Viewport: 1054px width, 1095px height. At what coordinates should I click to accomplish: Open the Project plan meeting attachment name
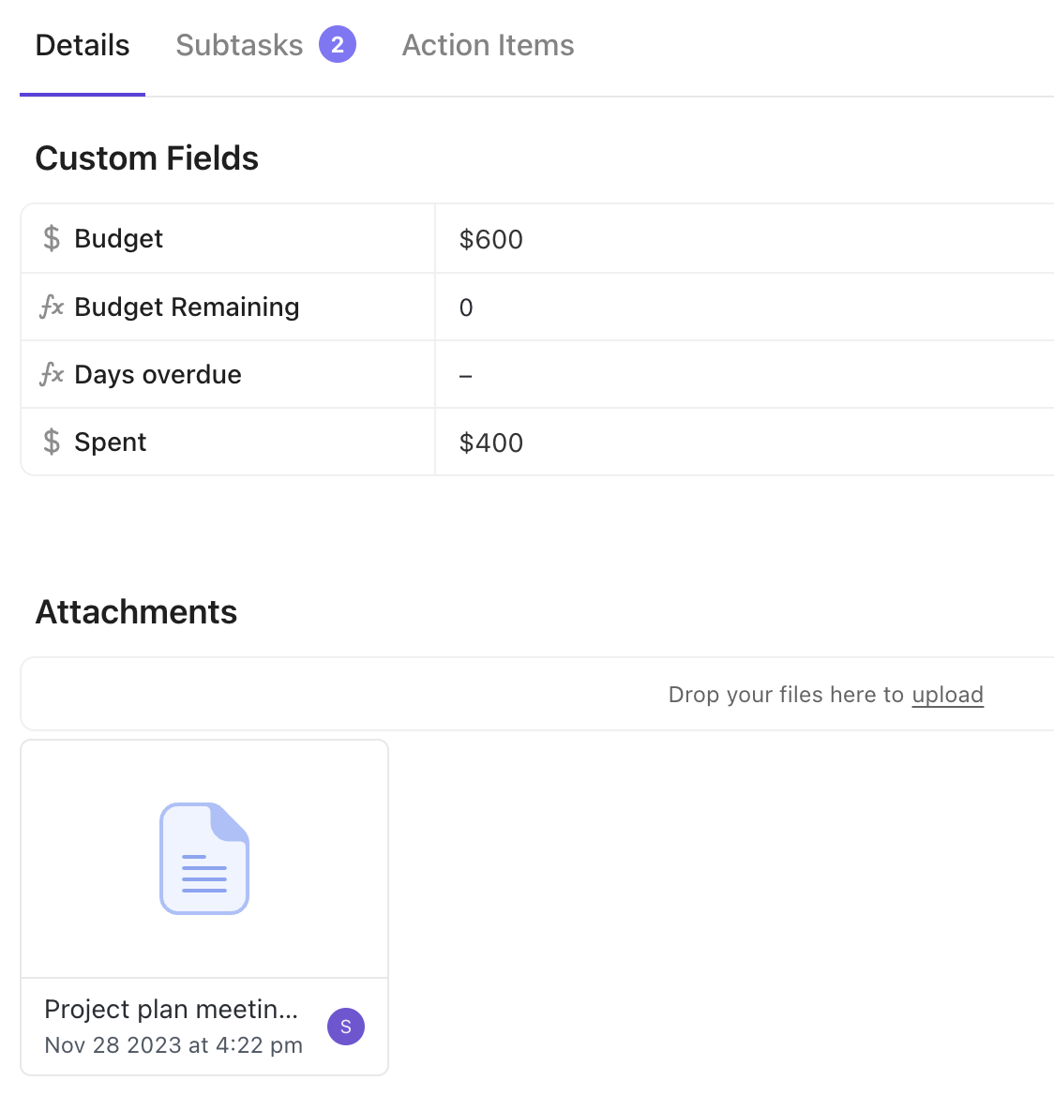171,1009
